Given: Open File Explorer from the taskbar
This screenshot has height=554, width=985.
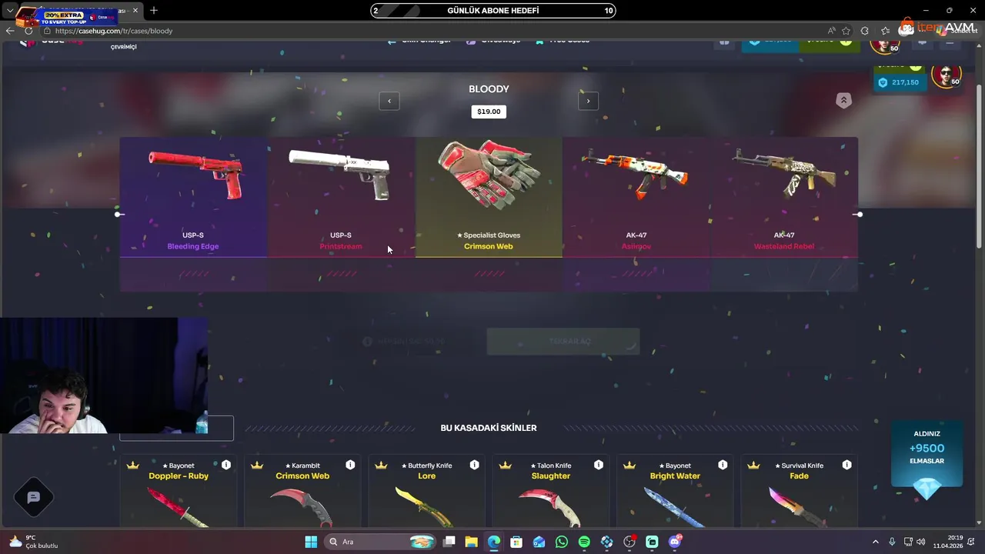Looking at the screenshot, I should [471, 542].
